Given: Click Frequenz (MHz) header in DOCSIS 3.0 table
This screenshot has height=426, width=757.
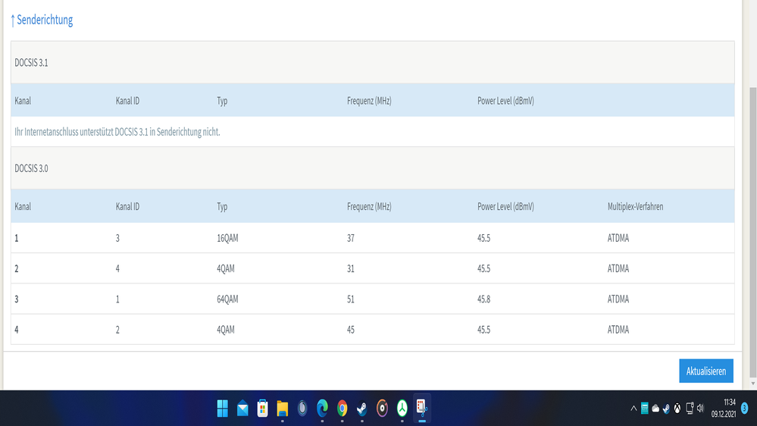Looking at the screenshot, I should [369, 207].
